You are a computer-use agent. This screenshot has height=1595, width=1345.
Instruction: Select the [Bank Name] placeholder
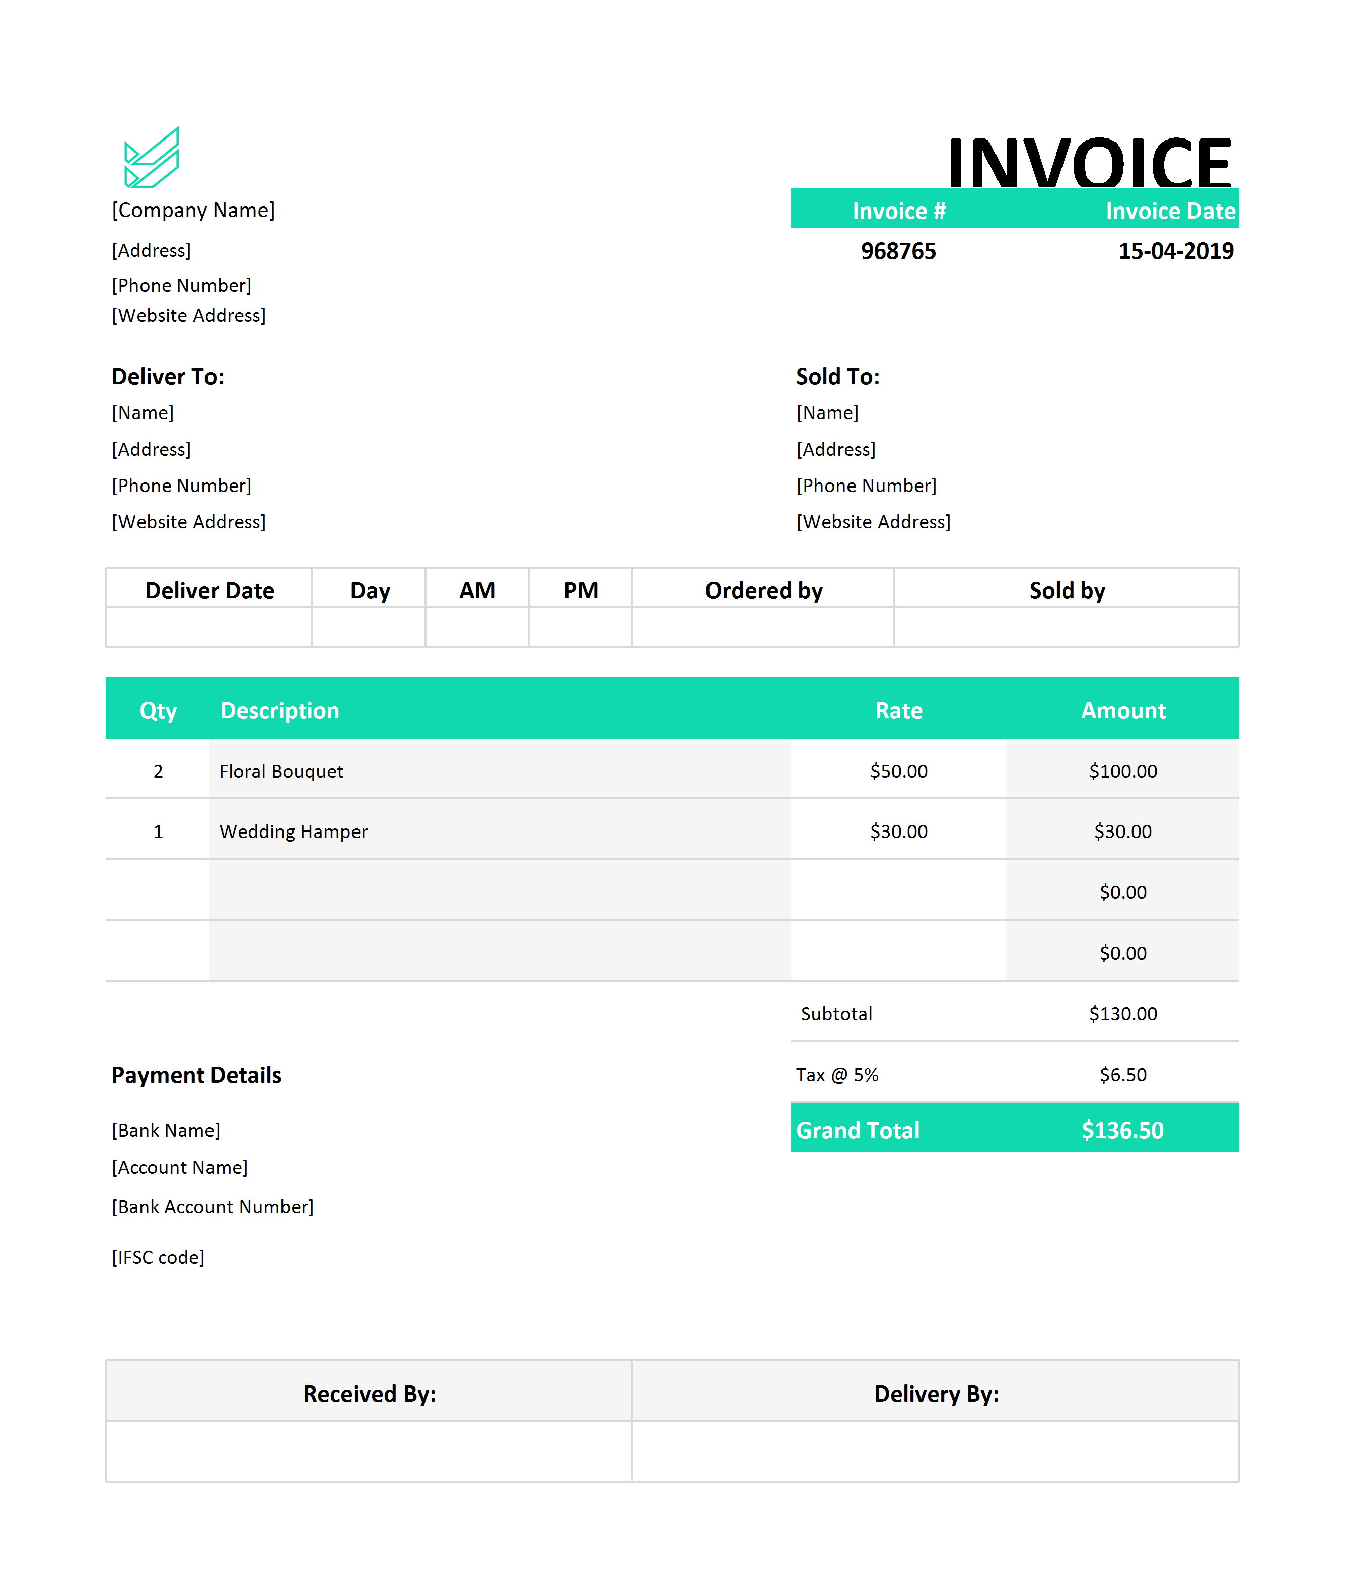pos(166,1130)
